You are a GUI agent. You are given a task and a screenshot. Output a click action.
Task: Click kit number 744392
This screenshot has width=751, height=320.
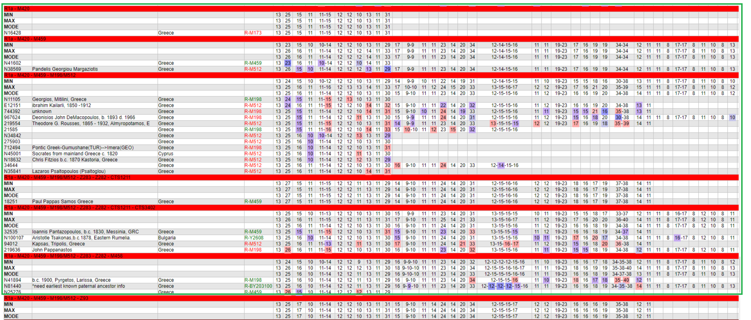point(12,111)
